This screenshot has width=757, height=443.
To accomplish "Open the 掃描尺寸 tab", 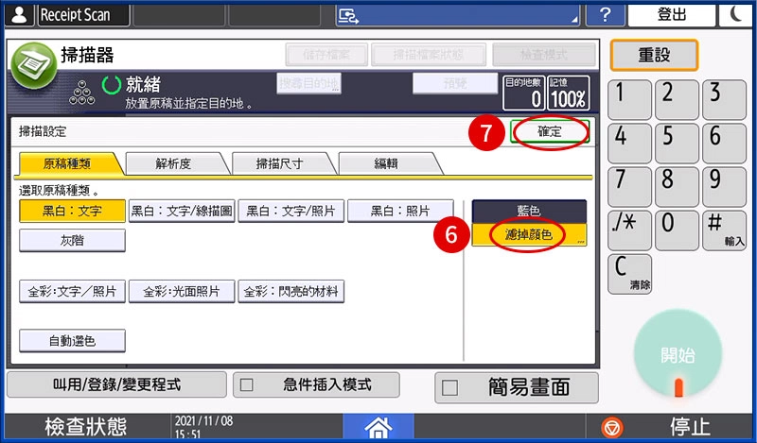I will click(x=280, y=163).
